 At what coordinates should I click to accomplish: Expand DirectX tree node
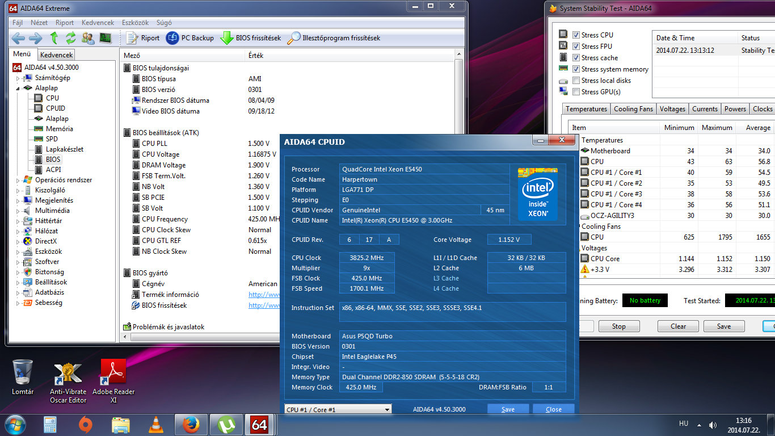(18, 241)
